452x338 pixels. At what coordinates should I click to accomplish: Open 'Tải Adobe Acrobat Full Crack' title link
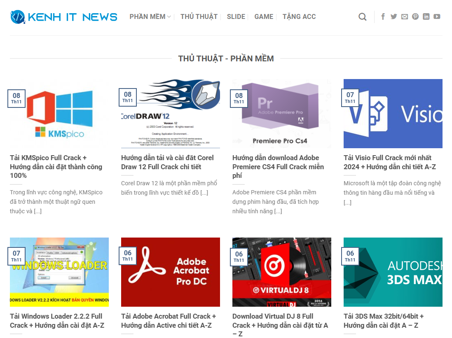(x=169, y=321)
